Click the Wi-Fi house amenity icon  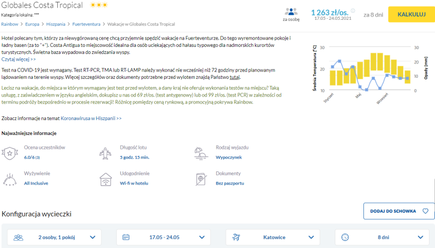tap(106, 180)
